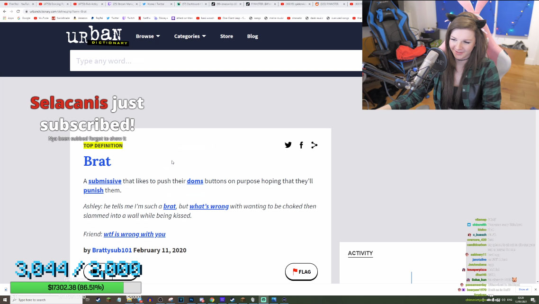Share definition on Twitter

click(x=288, y=145)
